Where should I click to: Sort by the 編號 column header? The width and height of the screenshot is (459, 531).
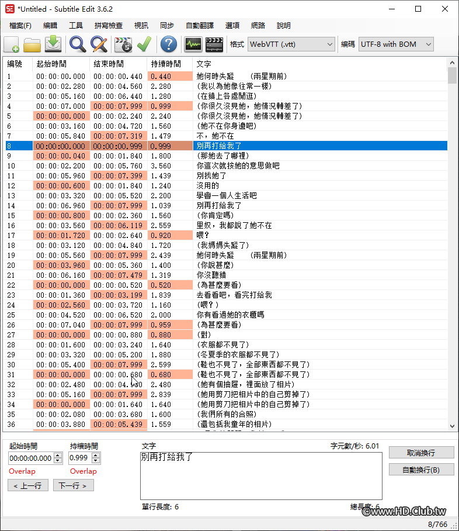(x=18, y=64)
